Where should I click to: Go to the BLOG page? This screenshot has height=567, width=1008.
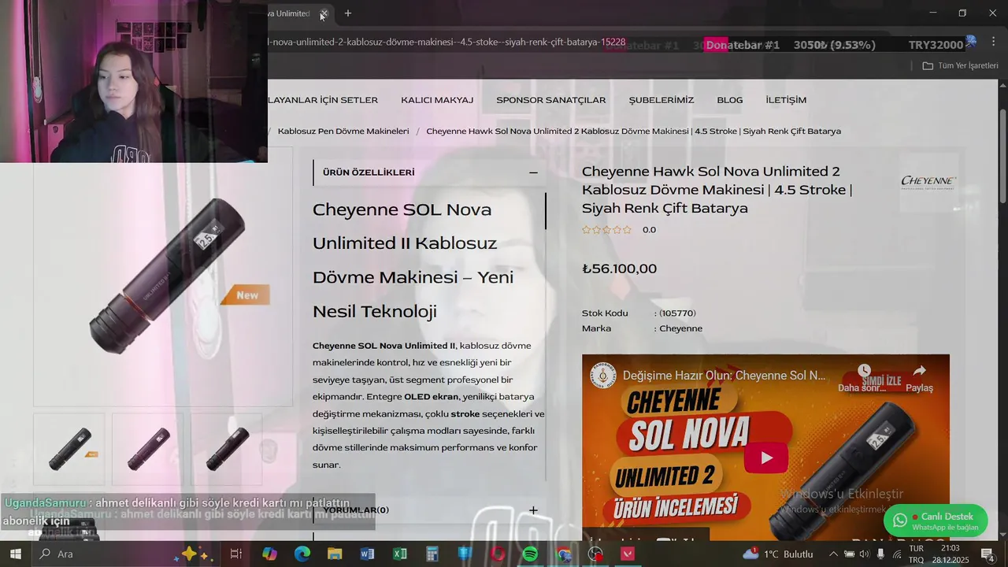pos(730,100)
